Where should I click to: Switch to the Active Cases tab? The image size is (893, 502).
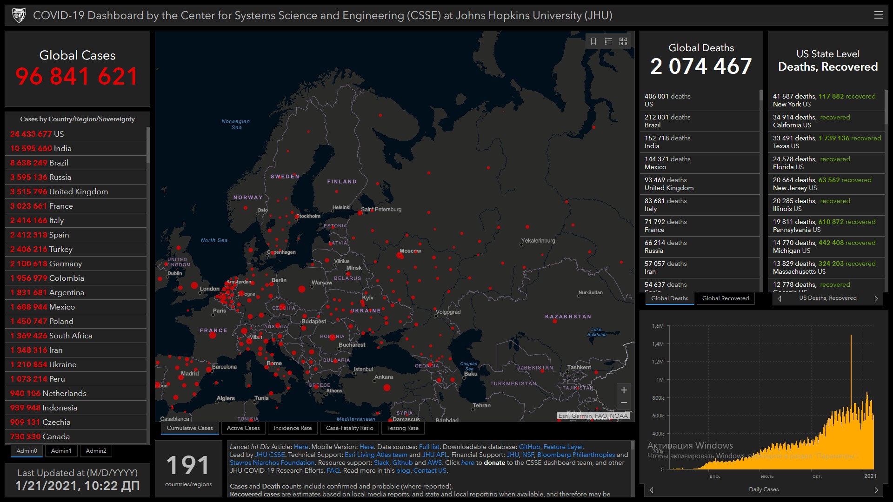pyautogui.click(x=243, y=428)
